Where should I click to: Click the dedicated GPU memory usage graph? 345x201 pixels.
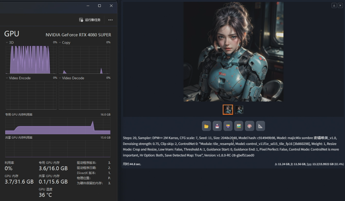pos(58,125)
